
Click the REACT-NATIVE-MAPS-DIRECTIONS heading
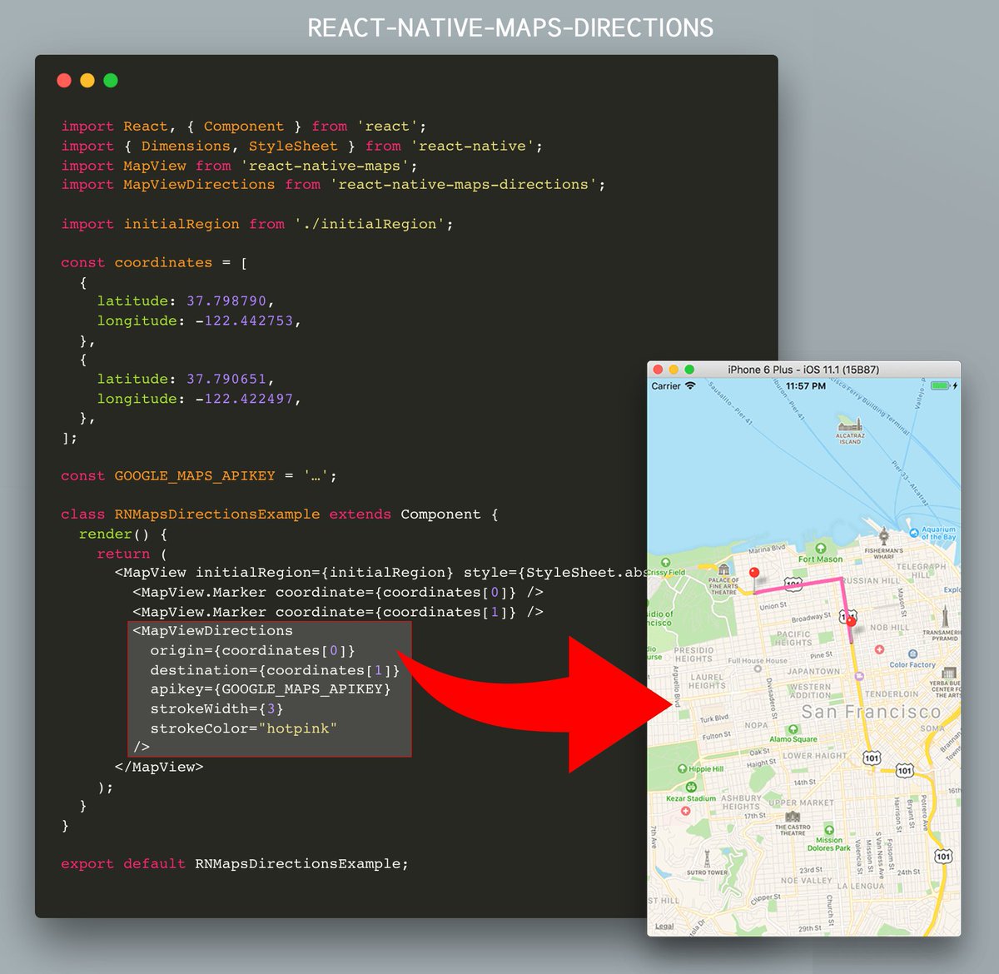click(510, 28)
